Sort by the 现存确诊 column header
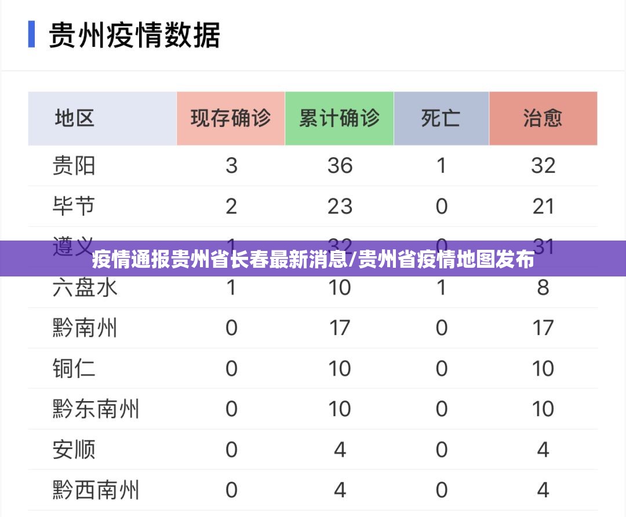 [231, 119]
